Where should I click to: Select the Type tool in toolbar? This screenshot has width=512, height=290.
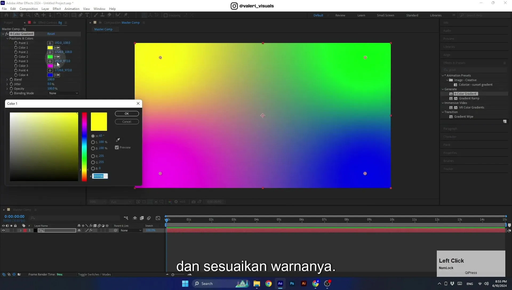click(x=87, y=15)
